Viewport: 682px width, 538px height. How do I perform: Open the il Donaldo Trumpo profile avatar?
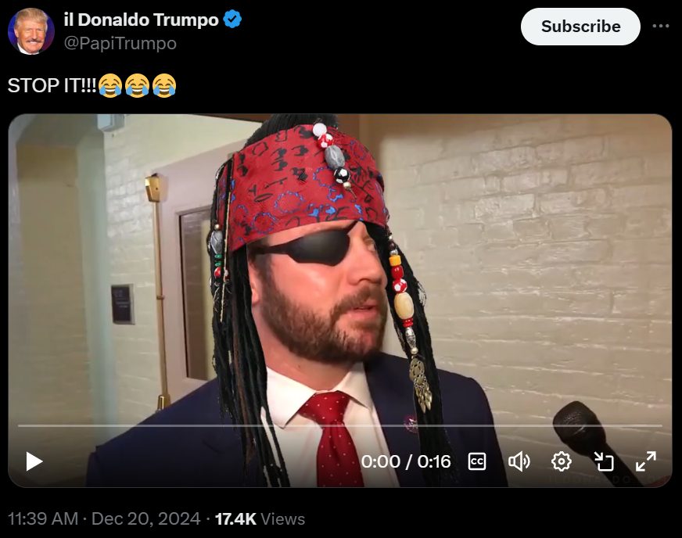point(31,31)
